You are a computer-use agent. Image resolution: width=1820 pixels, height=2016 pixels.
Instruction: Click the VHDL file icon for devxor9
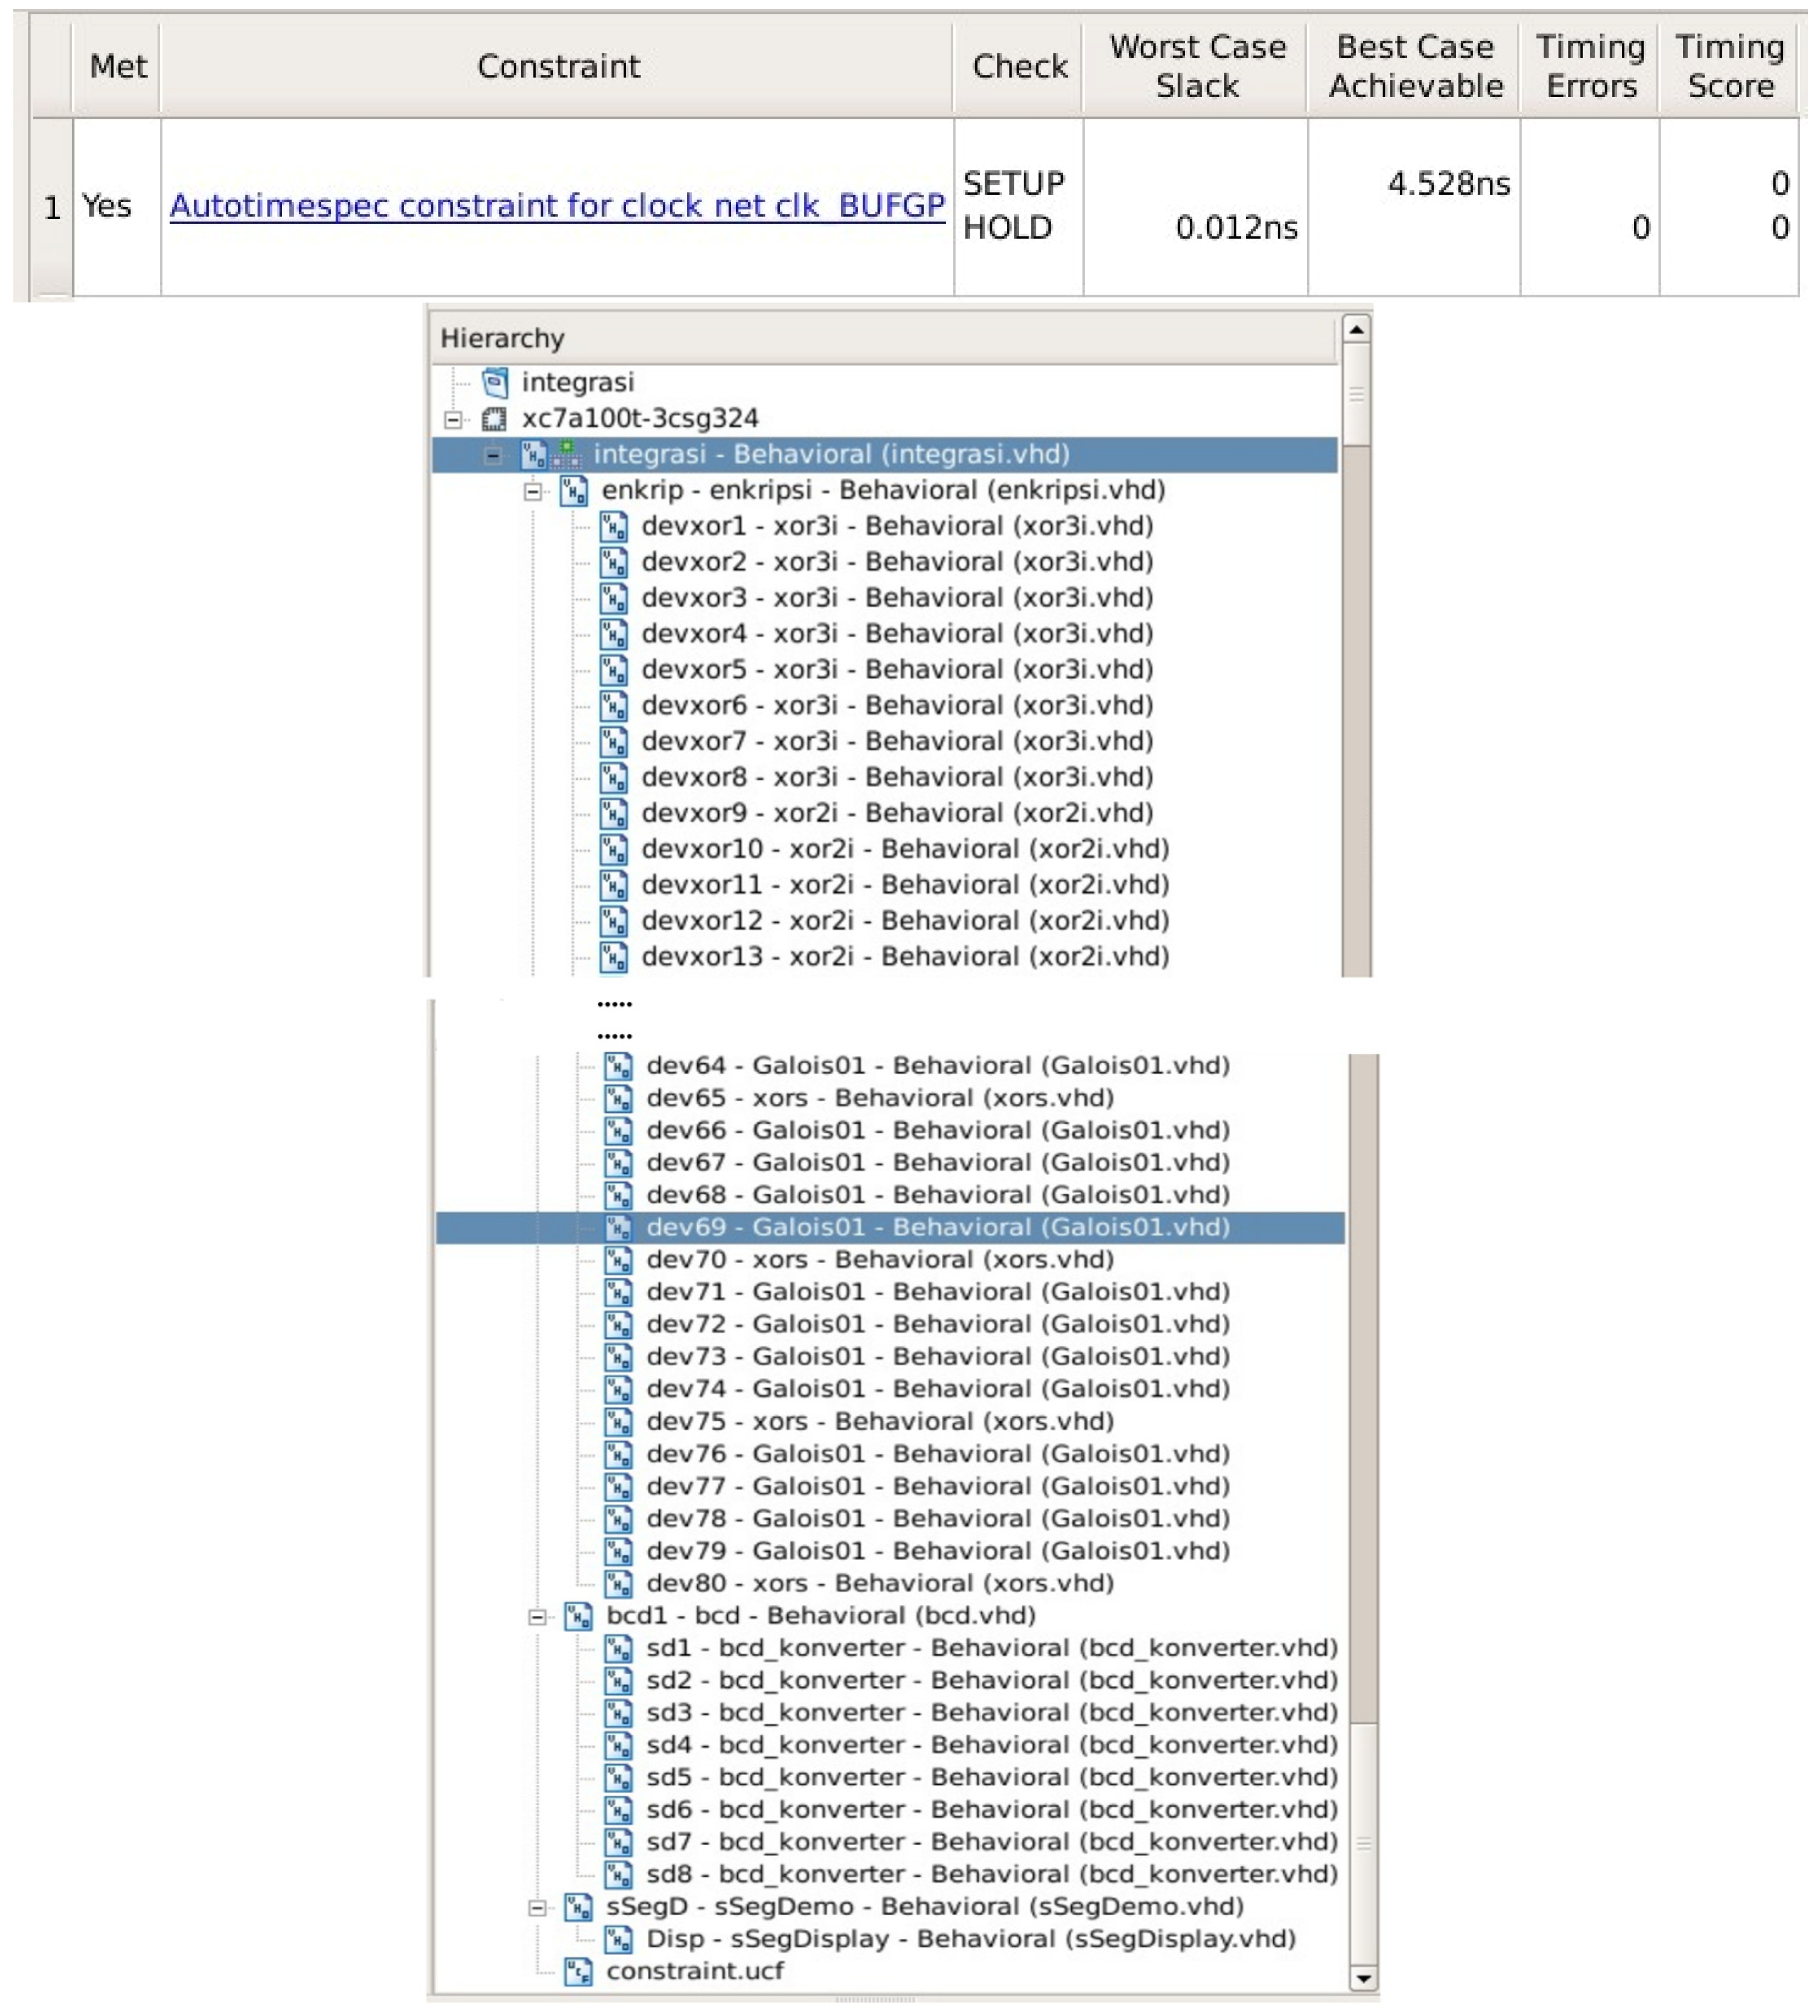[x=614, y=814]
